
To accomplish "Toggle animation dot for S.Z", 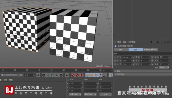I will [134, 64].
